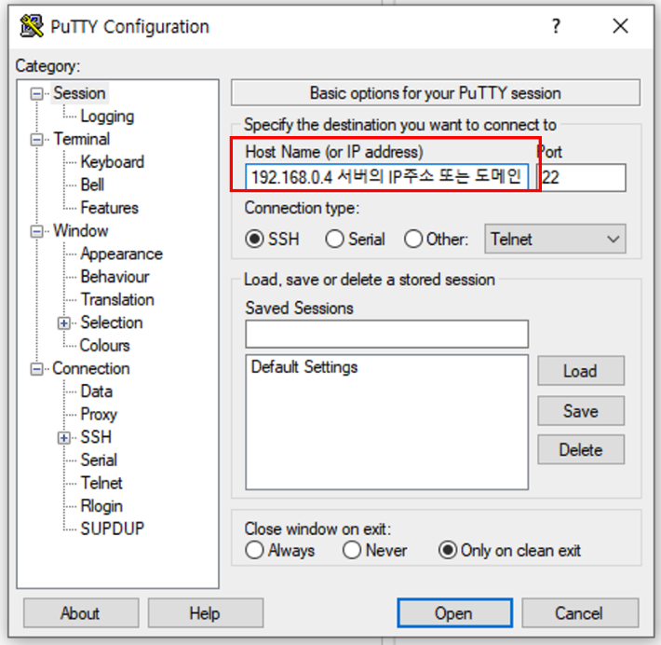
Task: Choose Never for close window on exit
Action: point(352,550)
